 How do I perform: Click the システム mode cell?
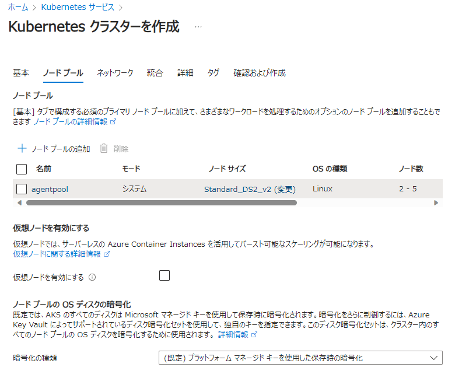pyautogui.click(x=135, y=189)
